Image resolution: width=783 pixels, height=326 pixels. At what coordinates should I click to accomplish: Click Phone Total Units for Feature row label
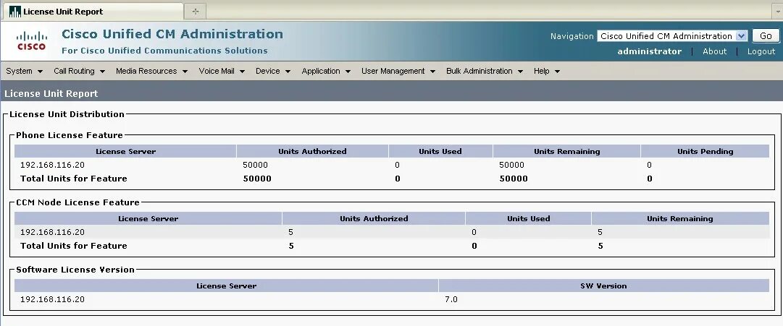(74, 179)
